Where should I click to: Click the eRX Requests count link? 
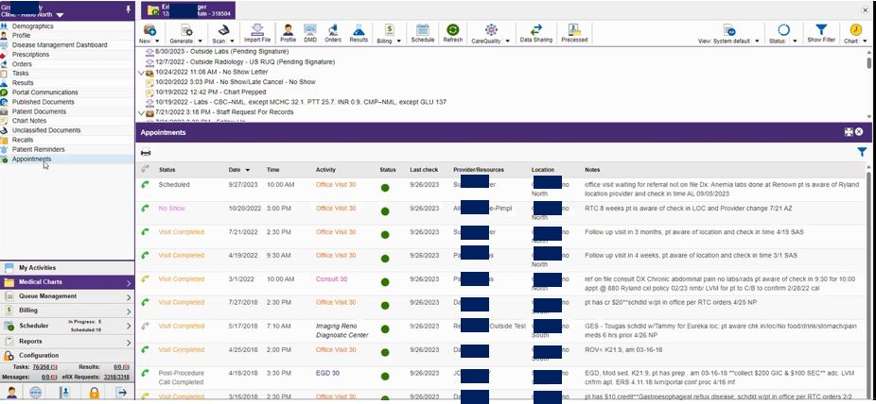[116, 378]
